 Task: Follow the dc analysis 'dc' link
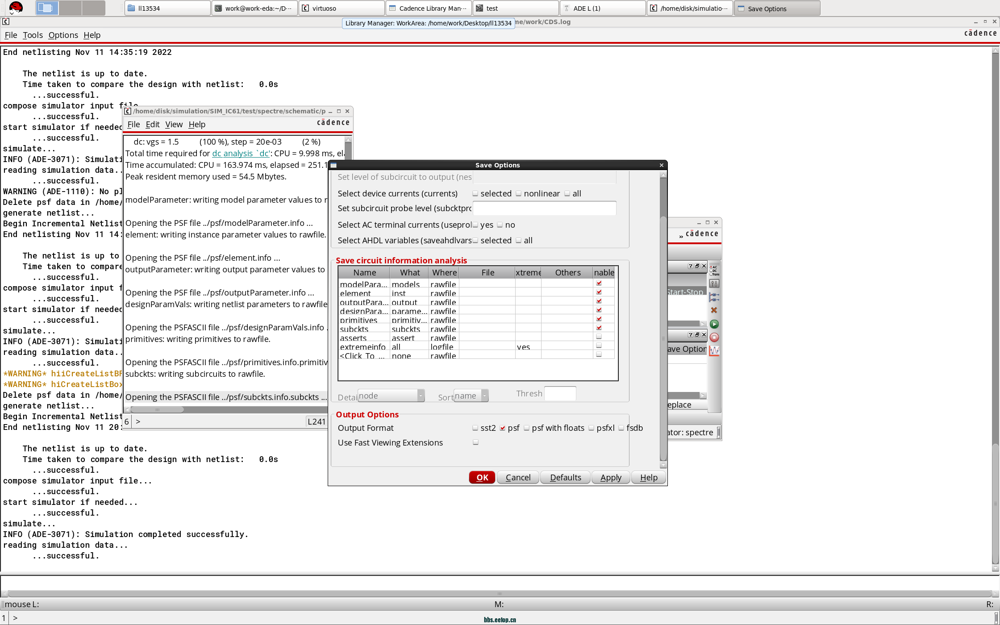[241, 153]
